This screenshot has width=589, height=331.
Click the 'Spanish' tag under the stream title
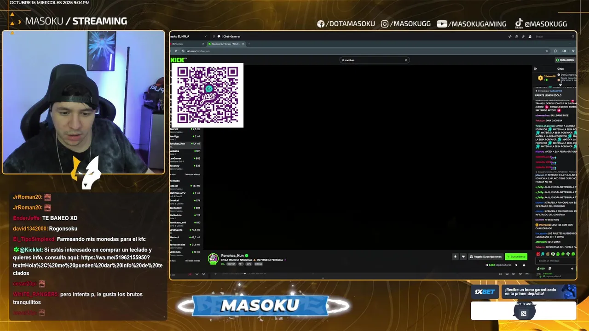pos(231,264)
